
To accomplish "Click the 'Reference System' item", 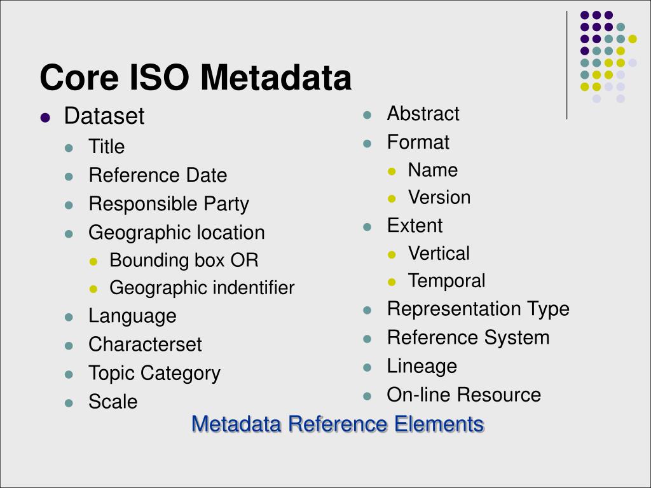I will point(469,337).
